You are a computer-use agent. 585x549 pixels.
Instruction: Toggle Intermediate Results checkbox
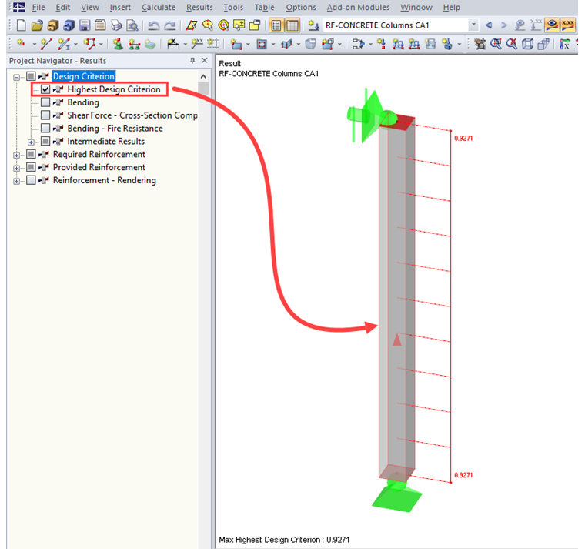(x=45, y=141)
